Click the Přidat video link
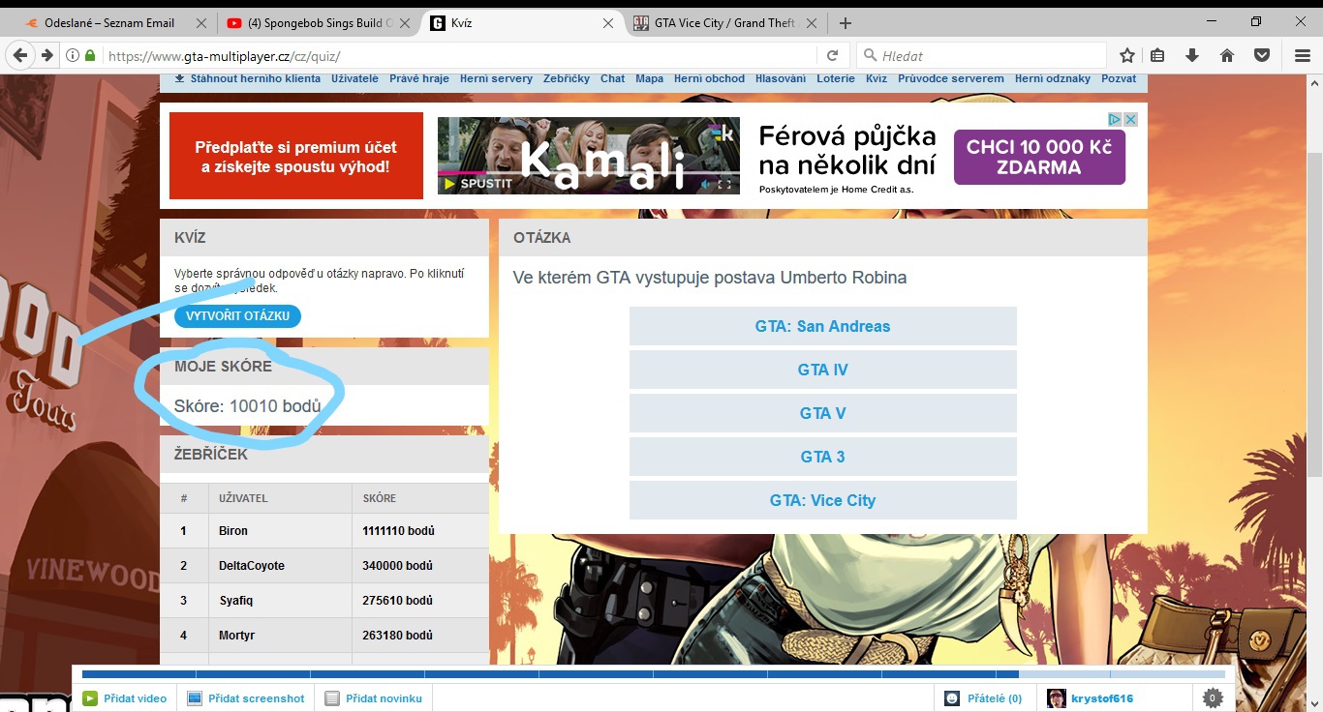1323x712 pixels. tap(125, 698)
